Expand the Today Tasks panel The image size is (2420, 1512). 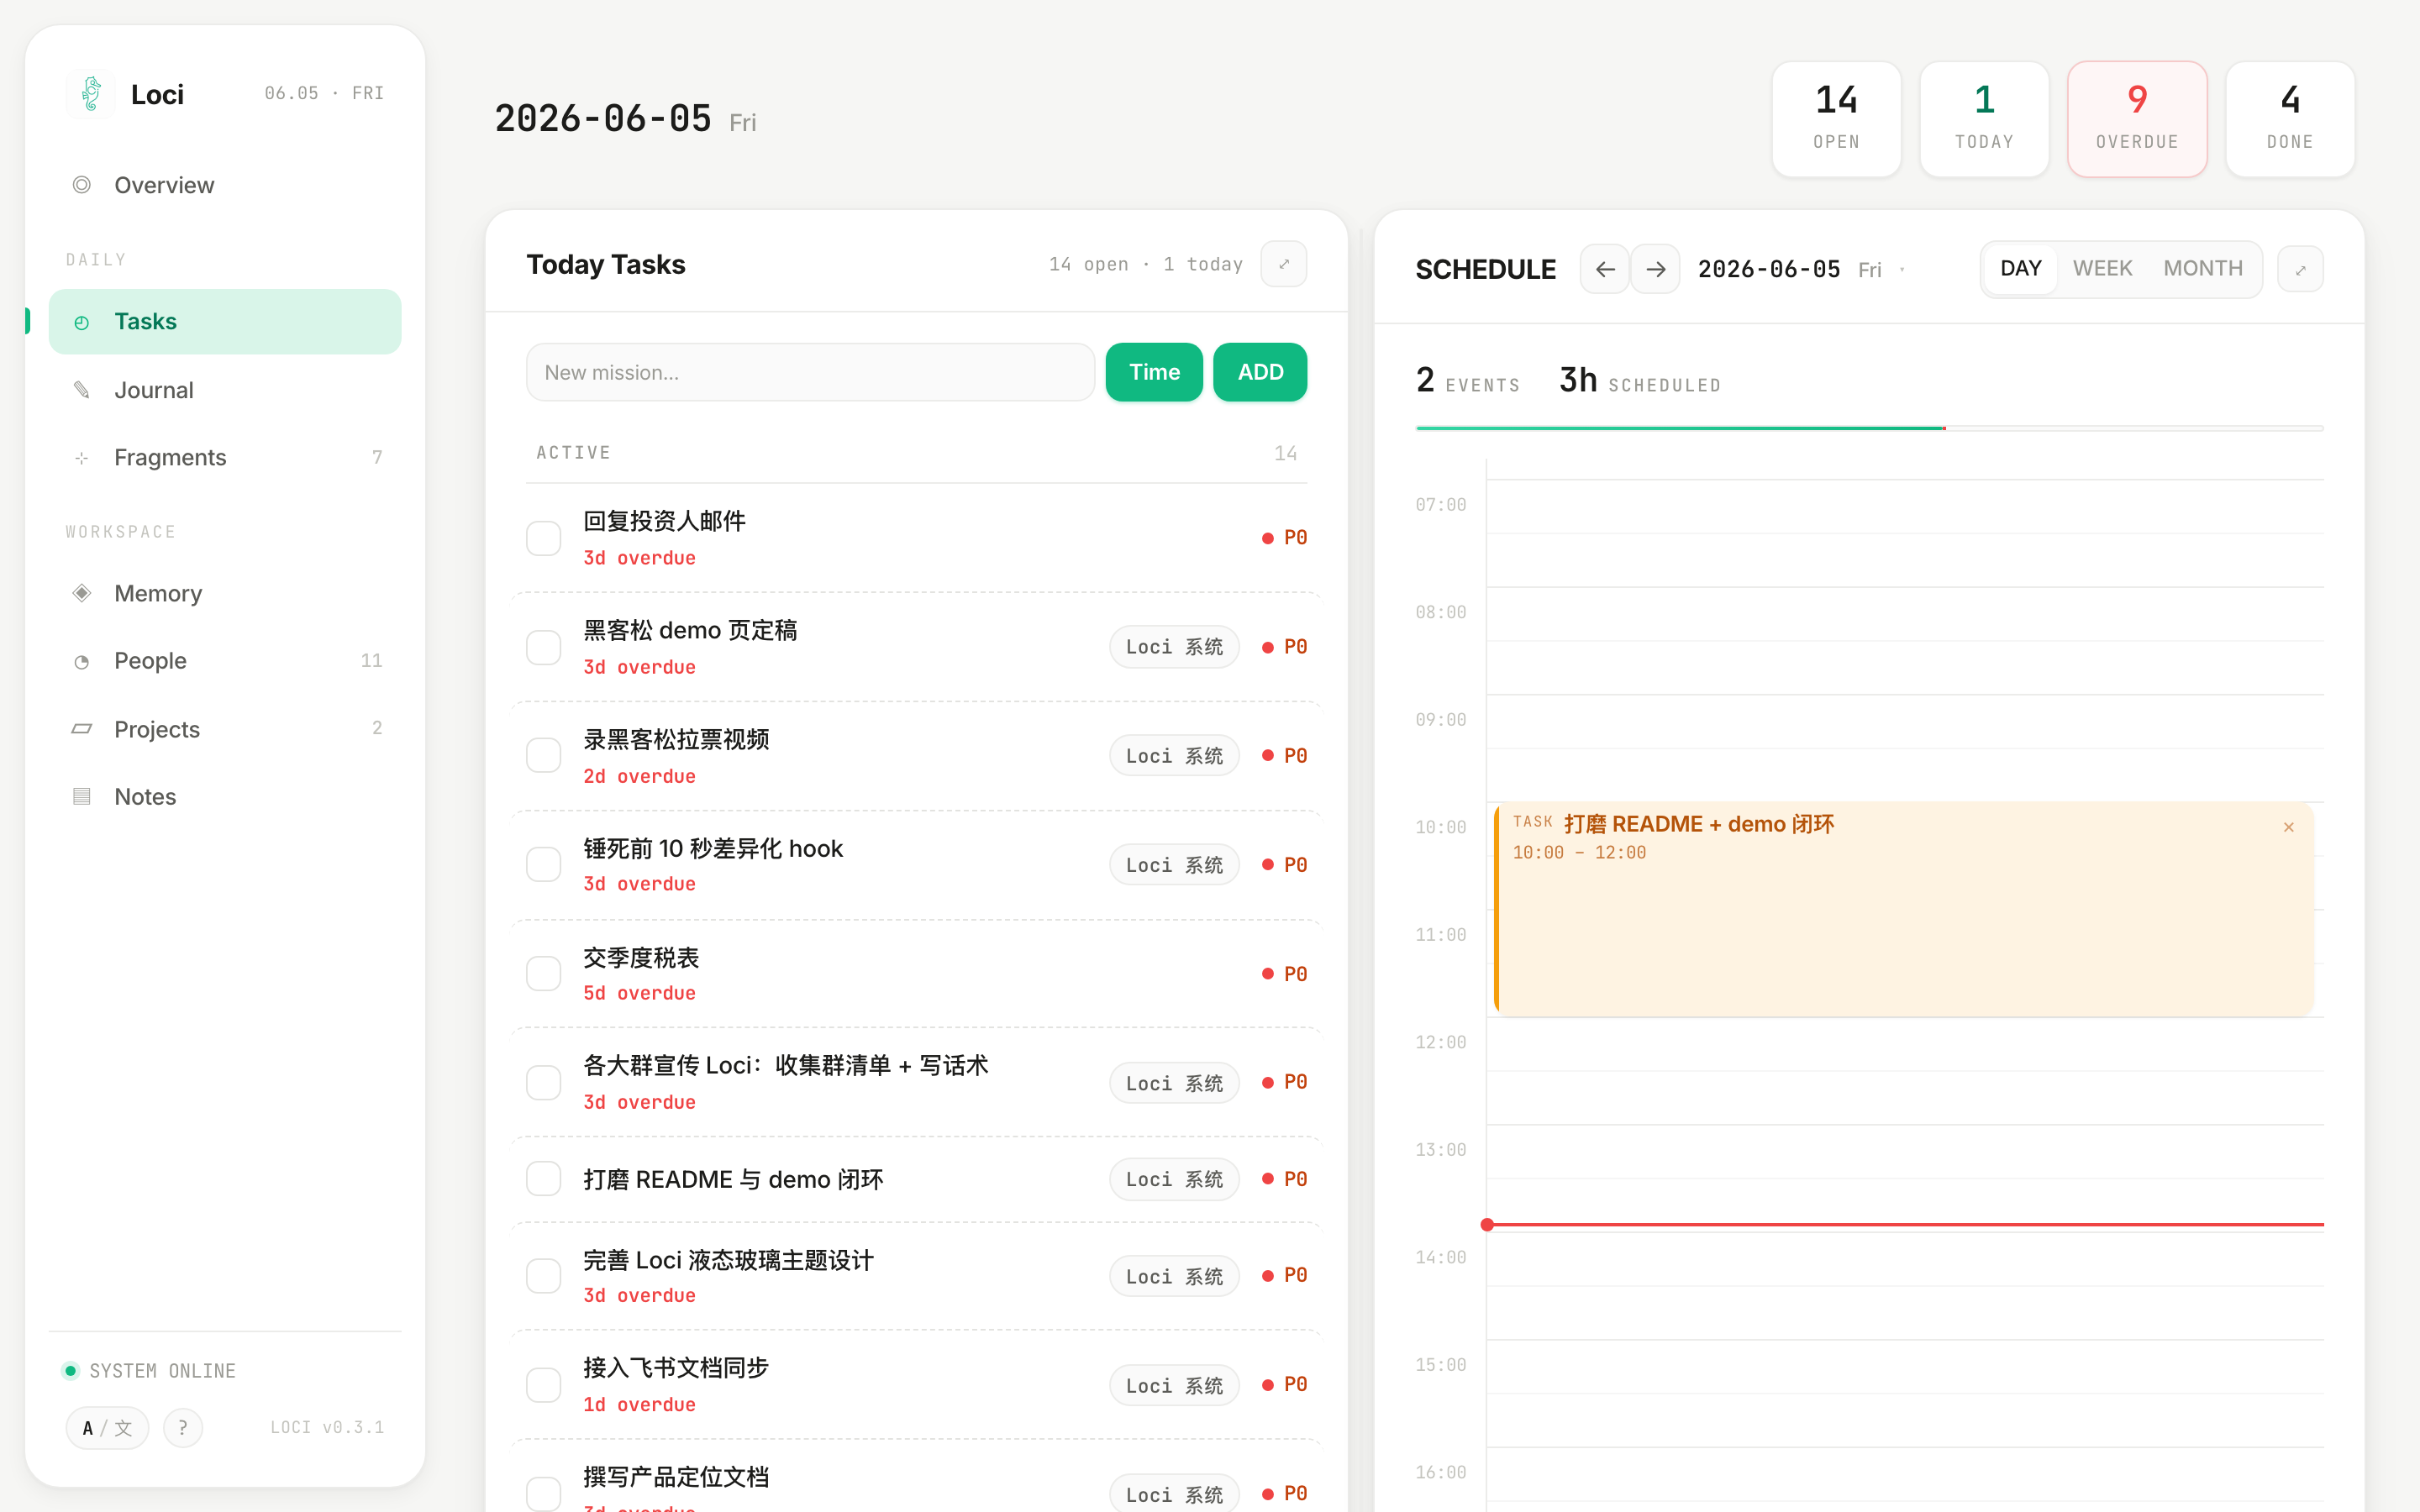1284,264
